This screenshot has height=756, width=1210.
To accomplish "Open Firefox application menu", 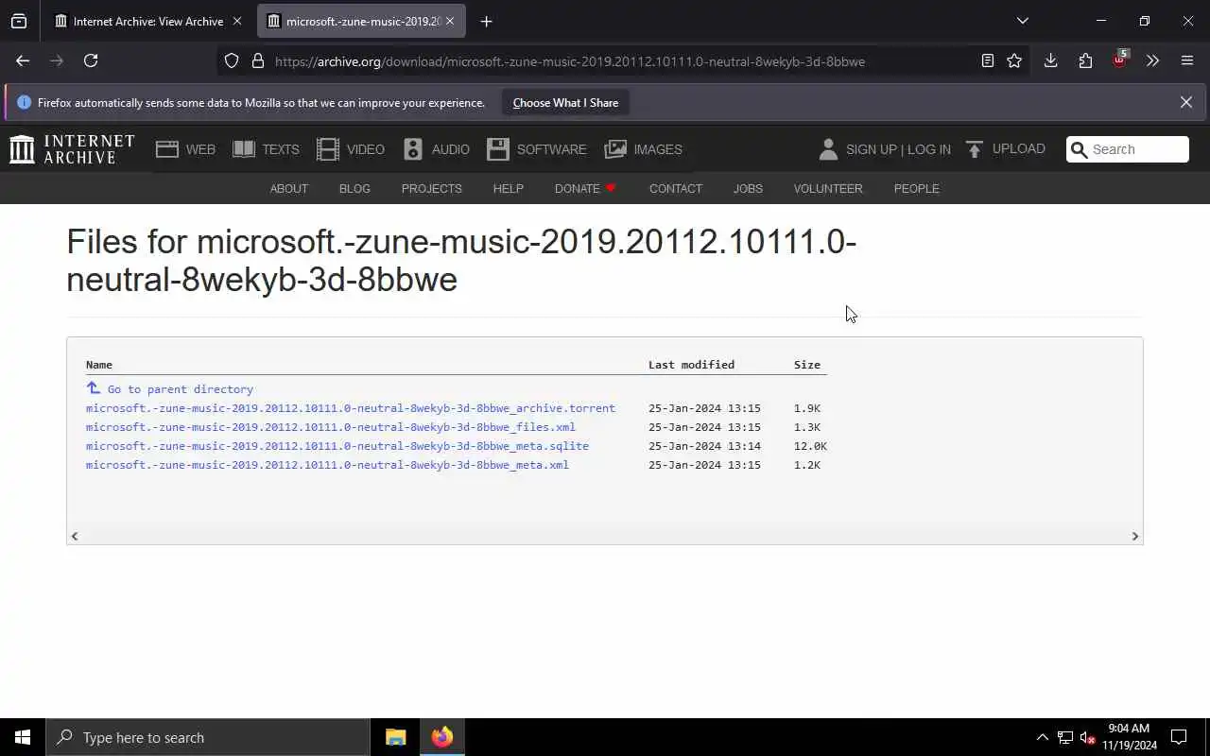I will [1187, 60].
